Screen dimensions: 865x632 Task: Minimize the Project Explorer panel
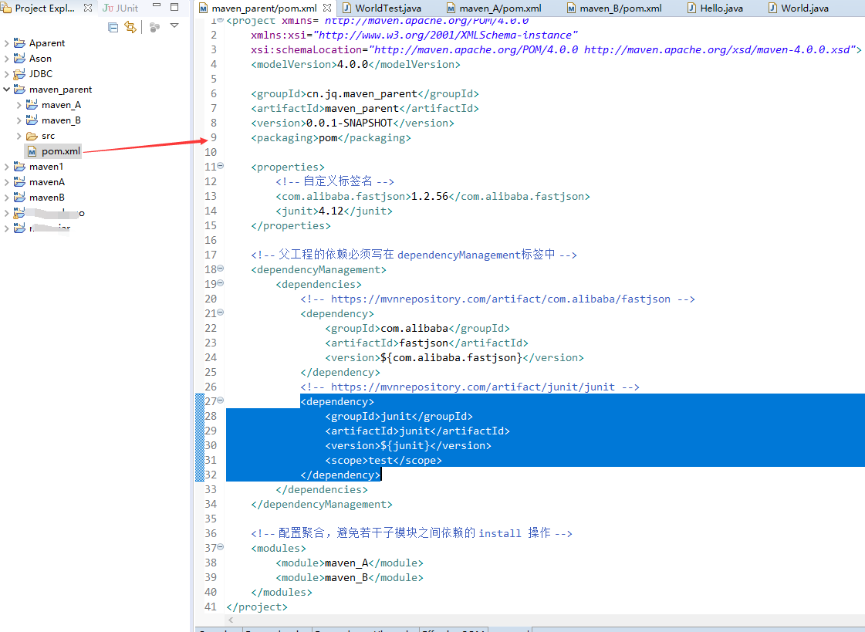157,5
